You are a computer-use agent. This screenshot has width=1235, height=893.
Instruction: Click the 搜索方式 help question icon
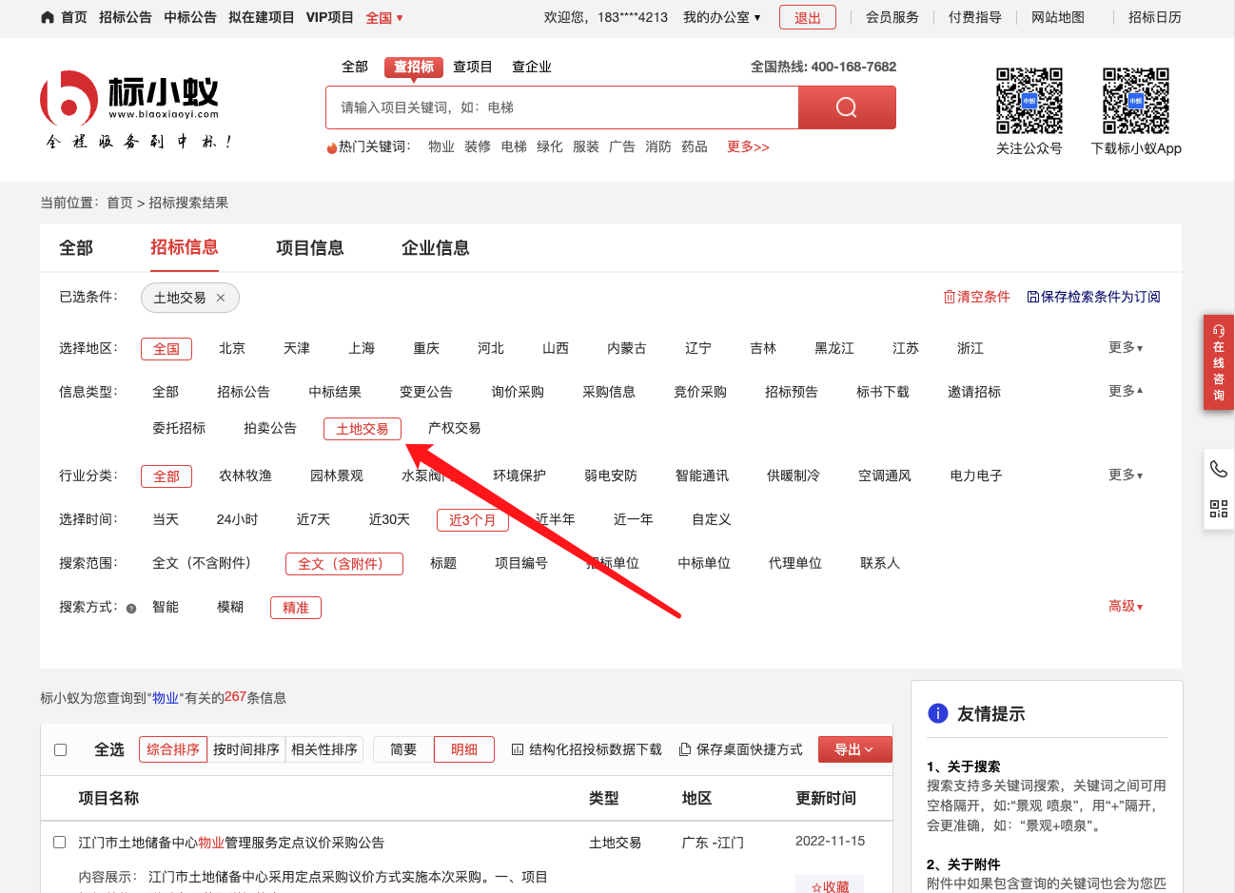point(131,609)
